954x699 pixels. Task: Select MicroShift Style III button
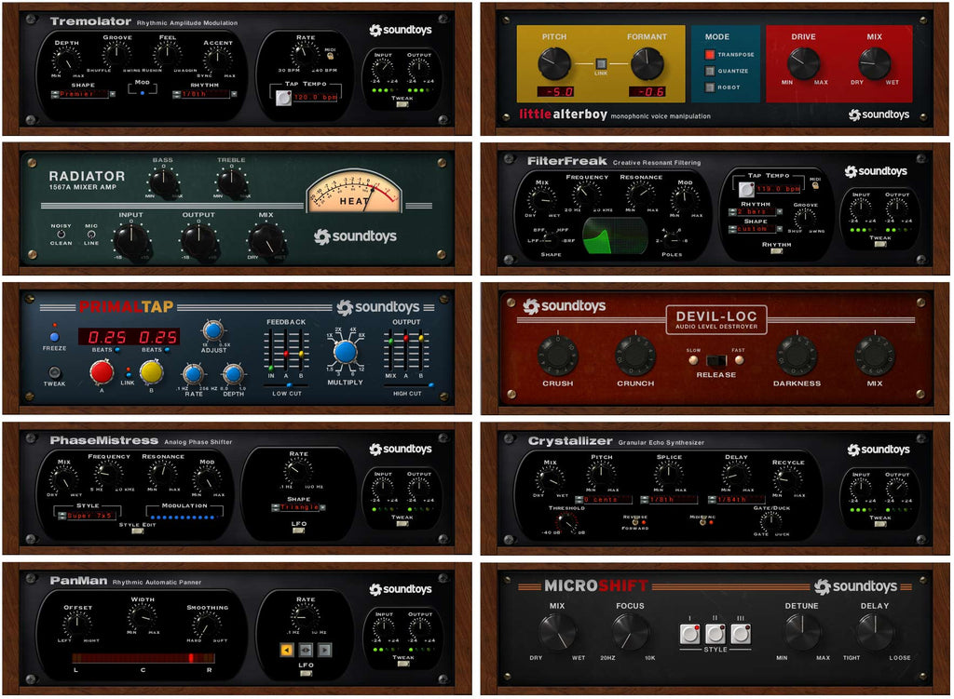[740, 634]
